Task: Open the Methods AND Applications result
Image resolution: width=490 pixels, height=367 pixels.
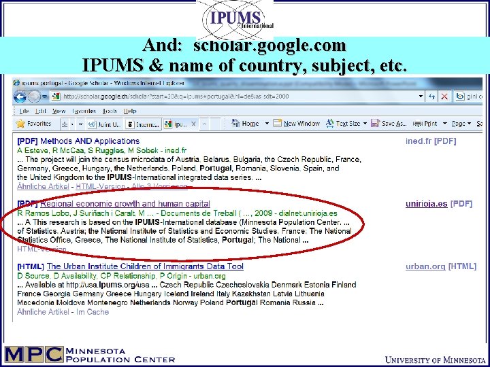Action: (90, 141)
